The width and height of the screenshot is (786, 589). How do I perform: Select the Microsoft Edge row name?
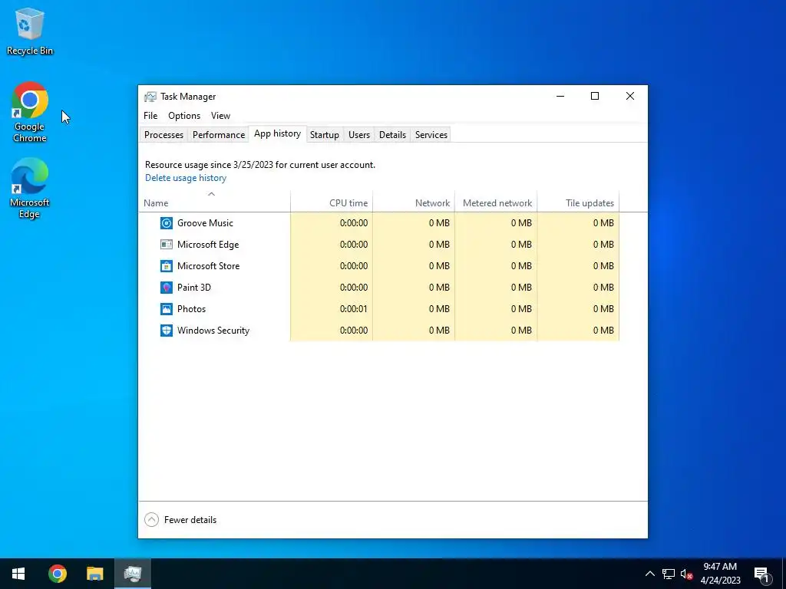tap(208, 245)
